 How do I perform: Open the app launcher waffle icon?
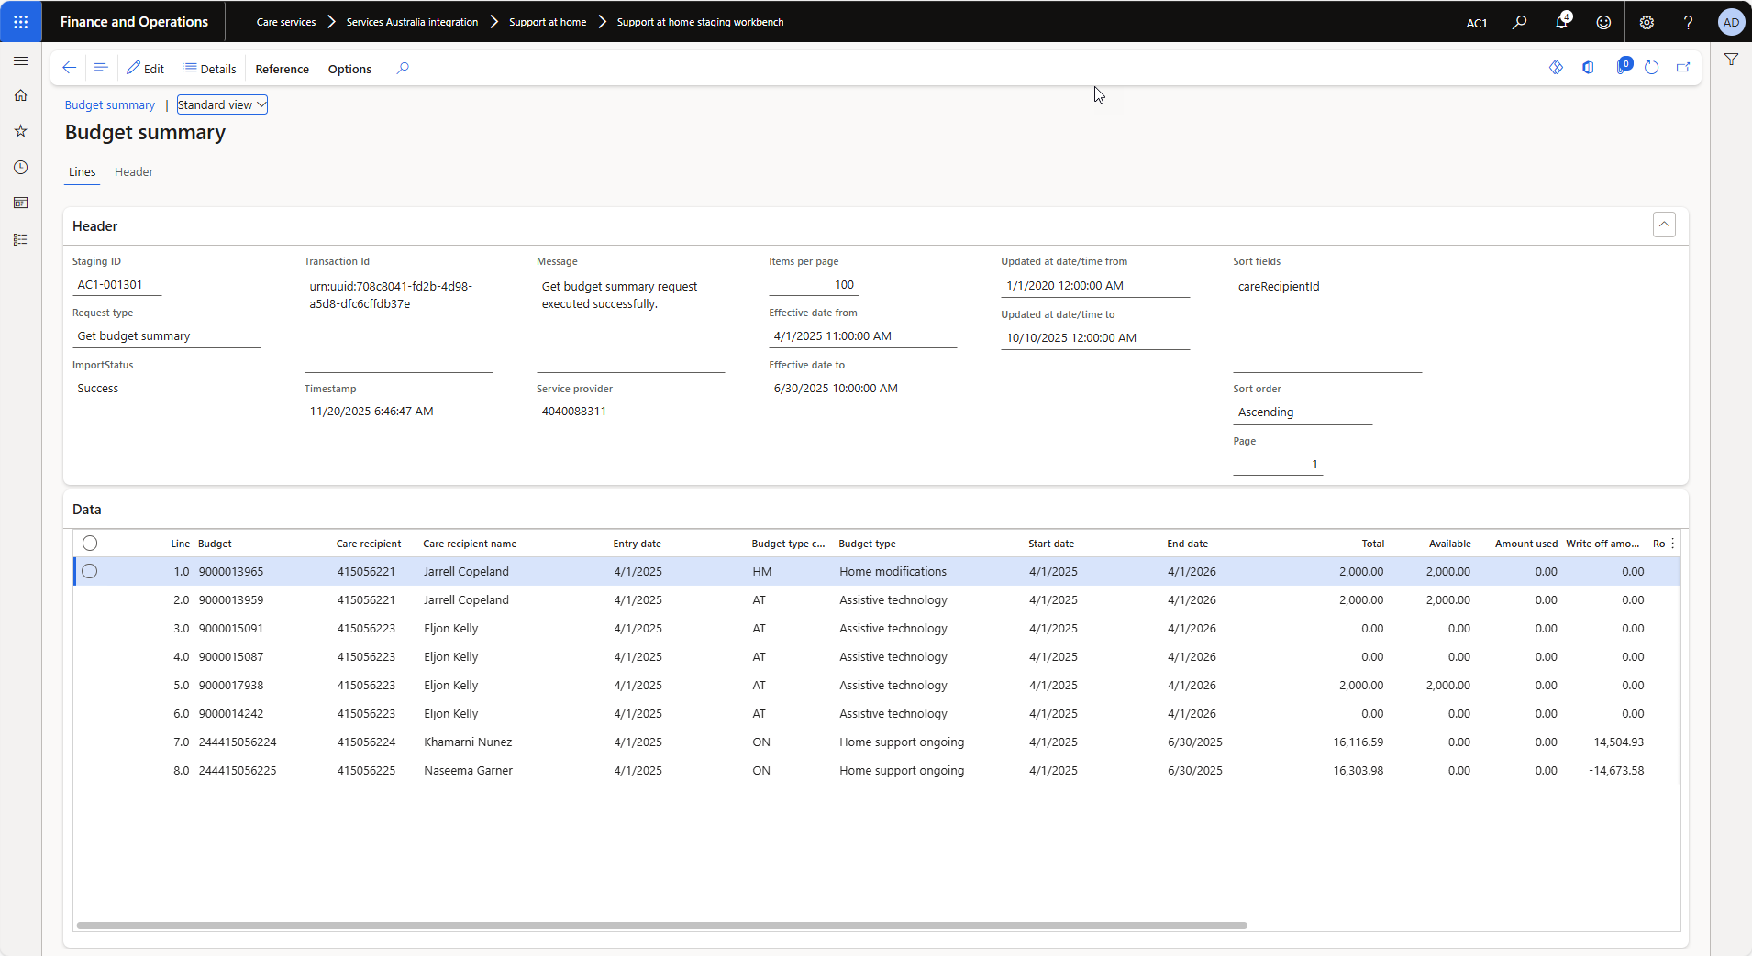20,21
